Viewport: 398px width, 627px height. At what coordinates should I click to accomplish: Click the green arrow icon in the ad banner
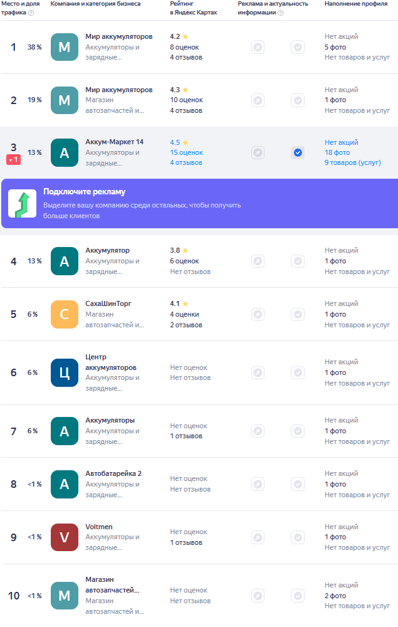pyautogui.click(x=23, y=204)
